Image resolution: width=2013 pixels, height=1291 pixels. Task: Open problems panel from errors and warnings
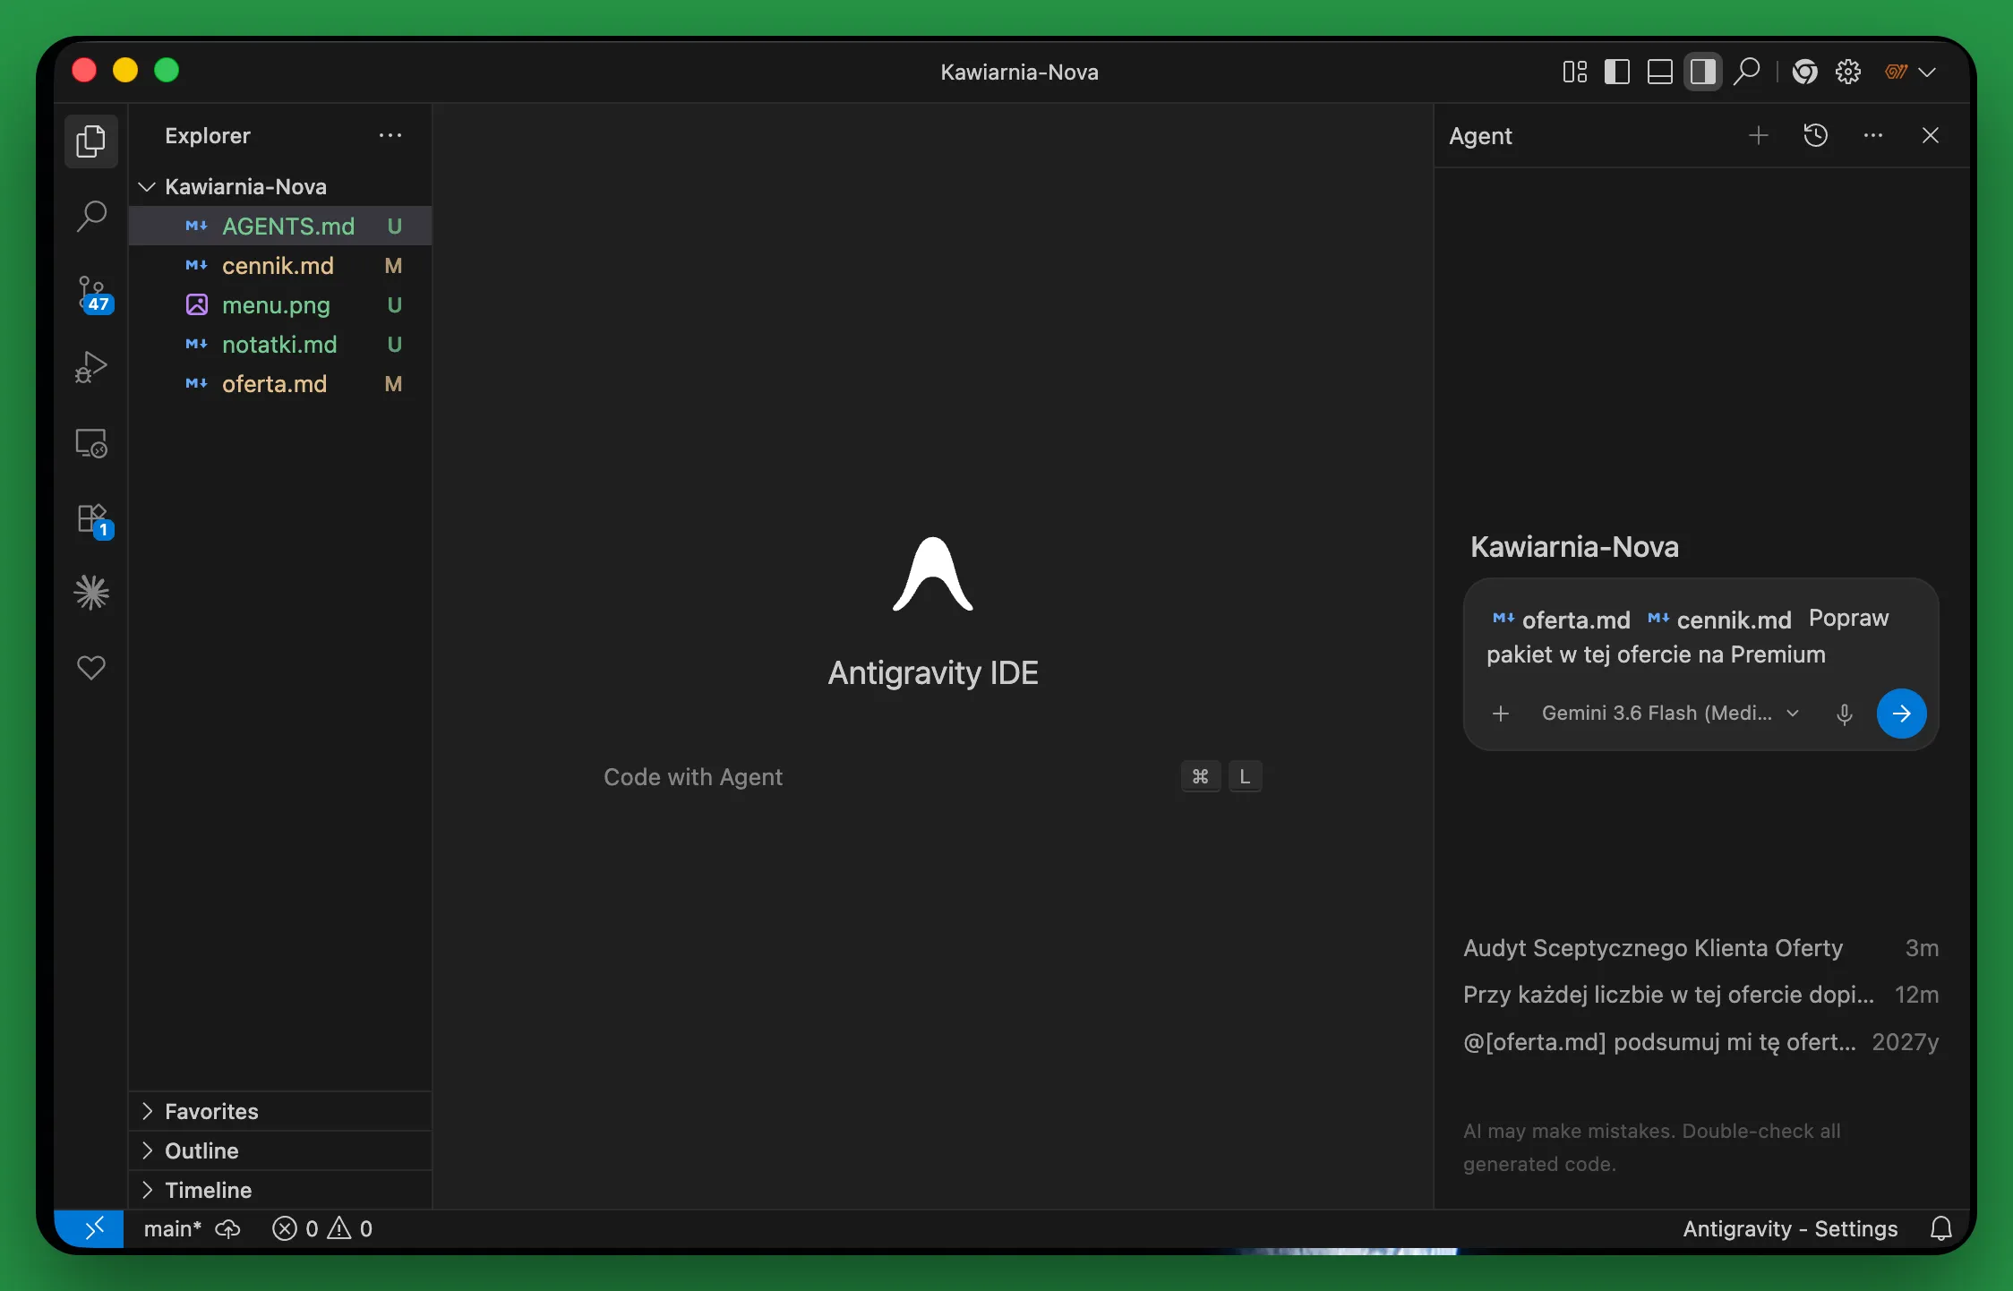(322, 1228)
